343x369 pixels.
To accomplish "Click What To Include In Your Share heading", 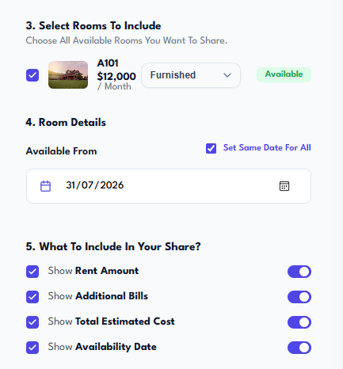I will pos(113,246).
